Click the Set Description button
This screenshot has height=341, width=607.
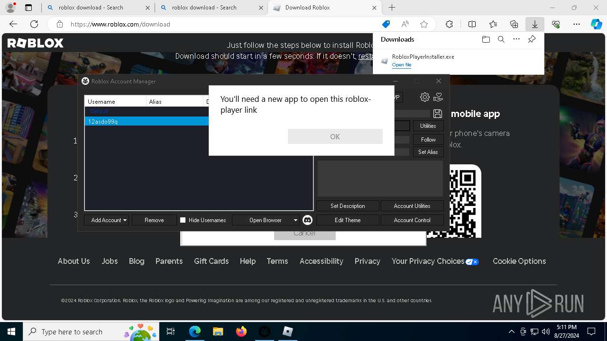click(x=348, y=206)
